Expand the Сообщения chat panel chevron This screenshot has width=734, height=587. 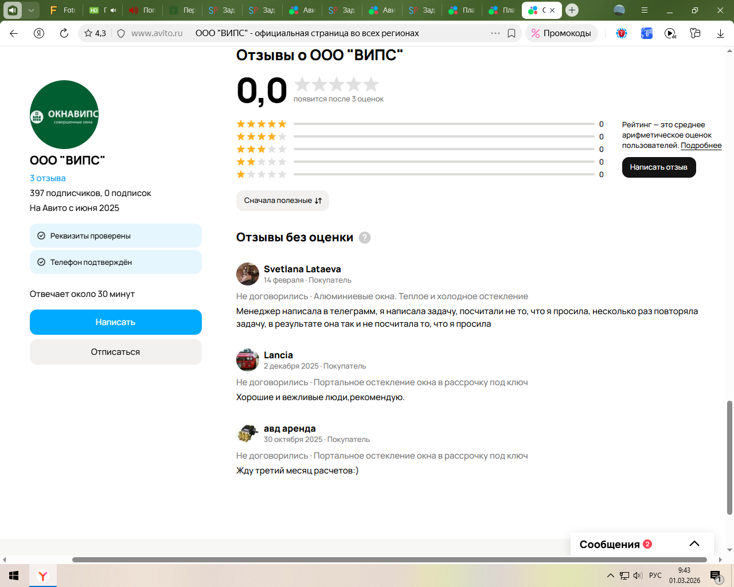point(694,544)
